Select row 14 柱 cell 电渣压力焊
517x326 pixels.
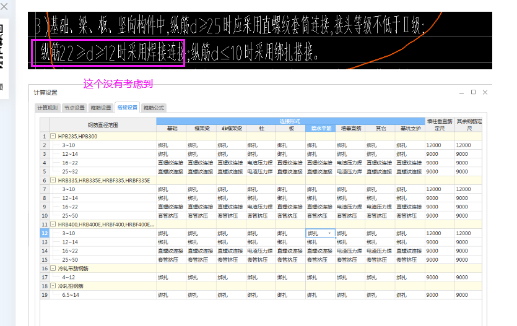click(x=261, y=251)
